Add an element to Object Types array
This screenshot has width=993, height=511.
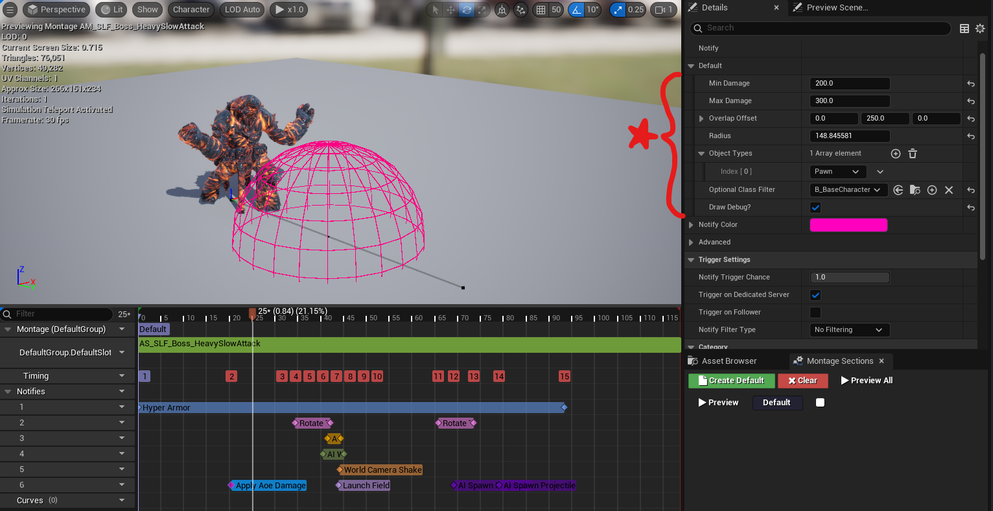click(x=896, y=154)
